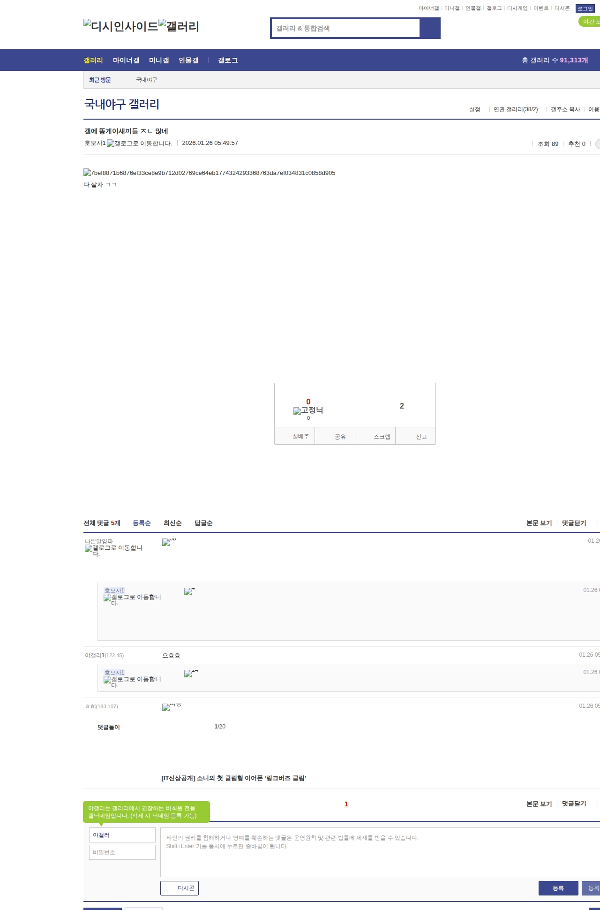Open 마이너갤 link in top utility bar
Screen dimensions: 600x910
pos(428,8)
